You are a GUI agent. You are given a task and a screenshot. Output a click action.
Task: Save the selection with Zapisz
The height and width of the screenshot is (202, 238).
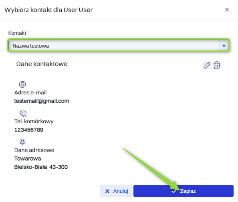click(184, 191)
